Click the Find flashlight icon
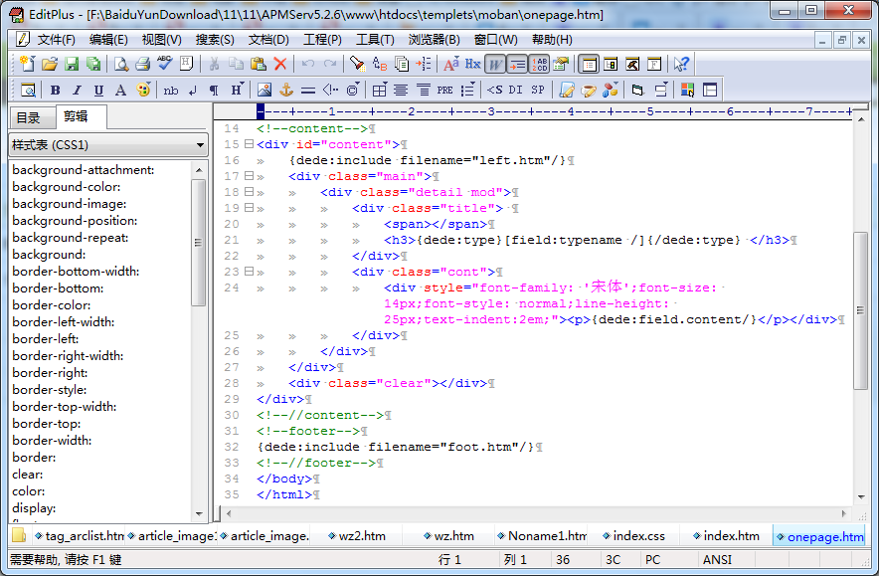 tap(357, 64)
